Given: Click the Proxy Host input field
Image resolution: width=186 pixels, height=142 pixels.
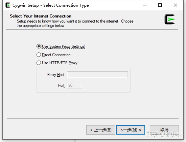Looking at the screenshot, I should coord(97,75).
